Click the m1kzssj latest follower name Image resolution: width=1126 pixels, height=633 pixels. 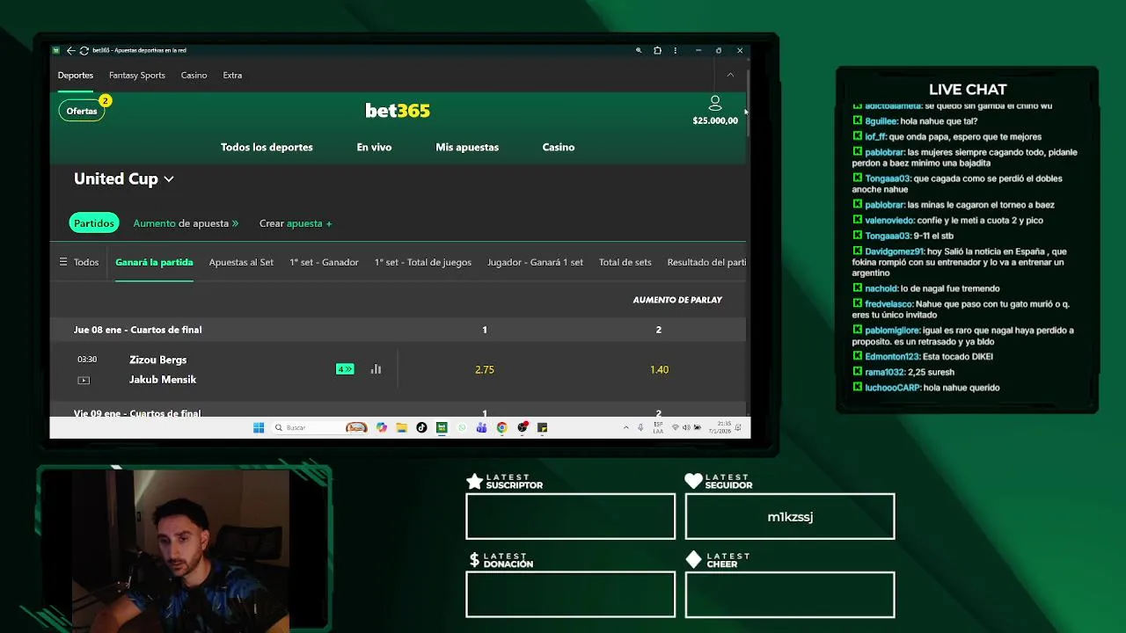790,517
